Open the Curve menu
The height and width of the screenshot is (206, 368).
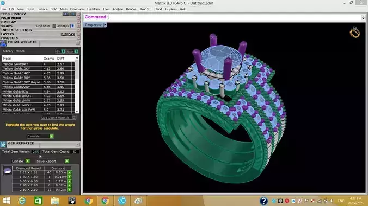point(30,9)
